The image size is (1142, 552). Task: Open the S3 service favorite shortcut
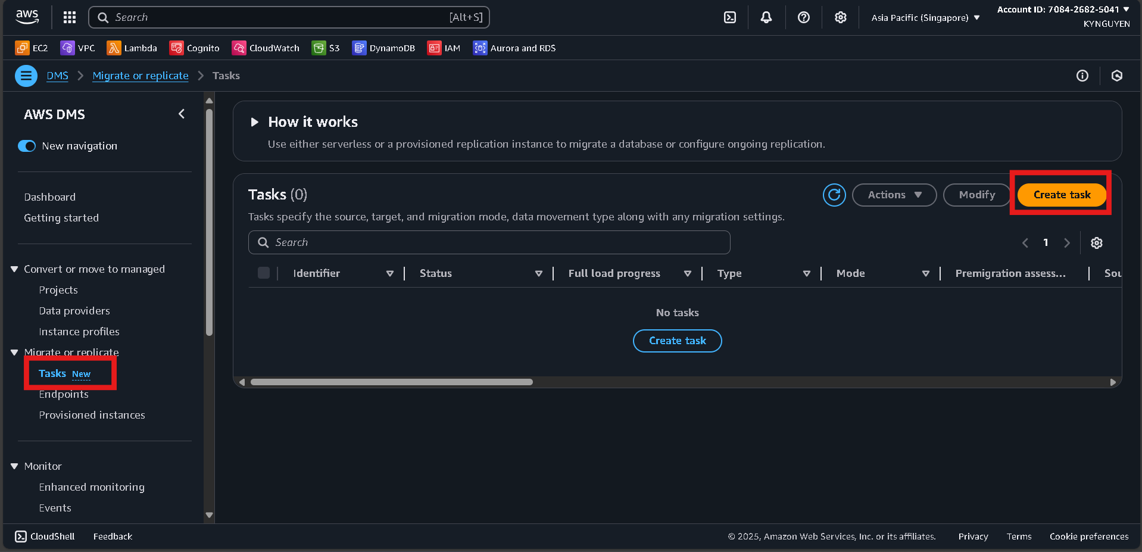pos(325,48)
